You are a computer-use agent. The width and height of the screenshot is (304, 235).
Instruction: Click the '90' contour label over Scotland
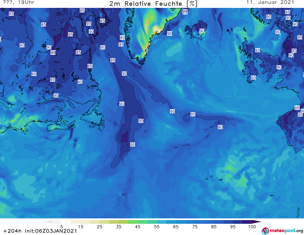257,51
